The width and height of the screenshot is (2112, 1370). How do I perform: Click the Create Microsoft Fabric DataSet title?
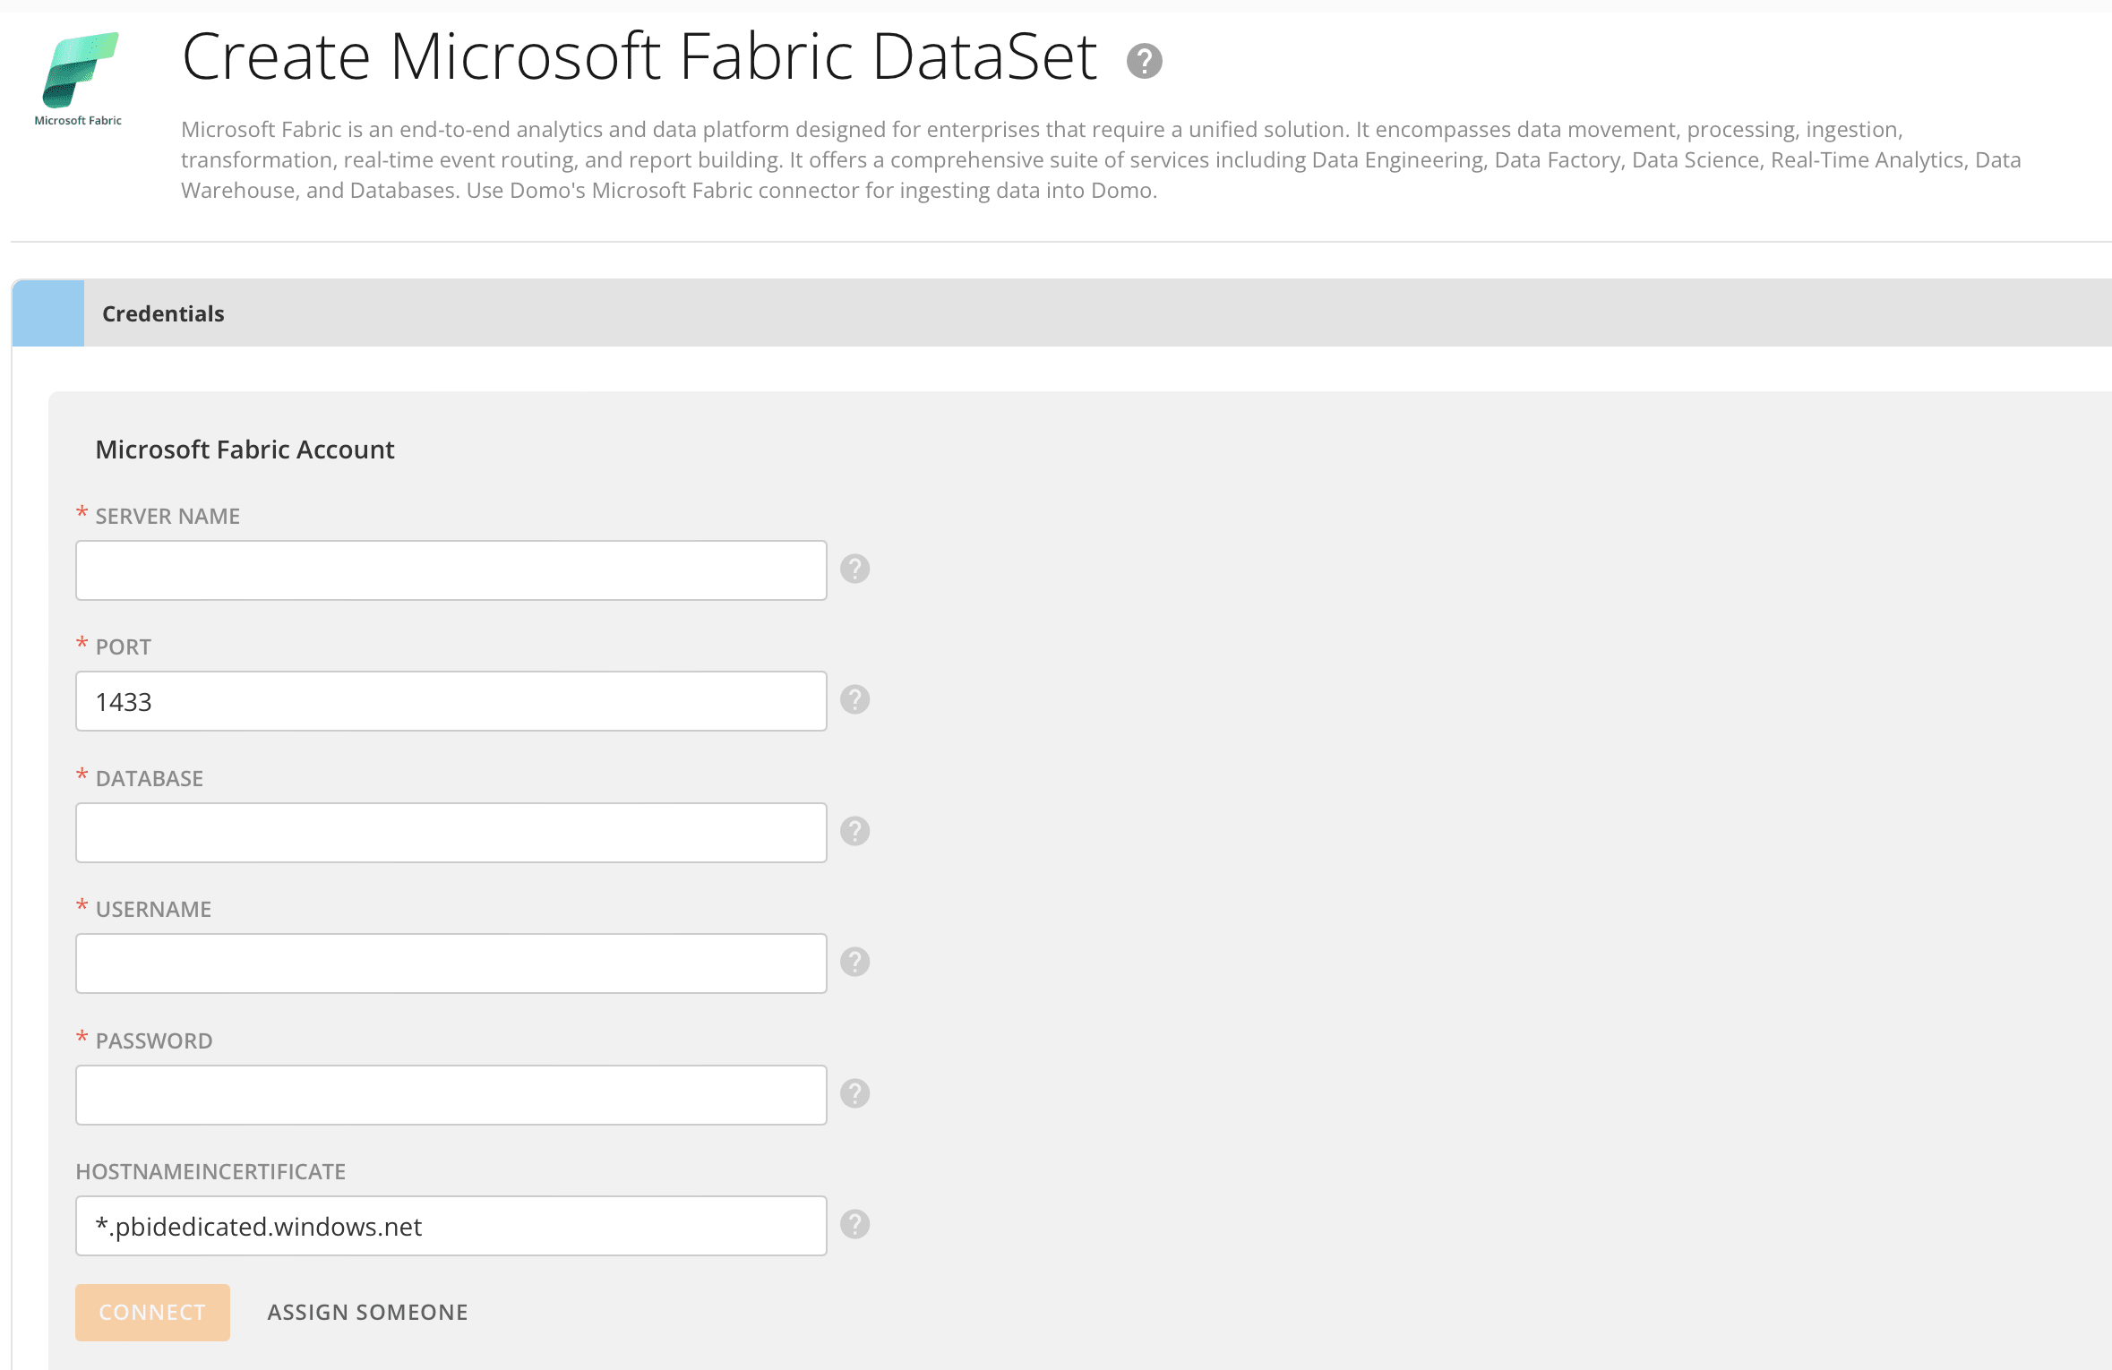tap(639, 56)
